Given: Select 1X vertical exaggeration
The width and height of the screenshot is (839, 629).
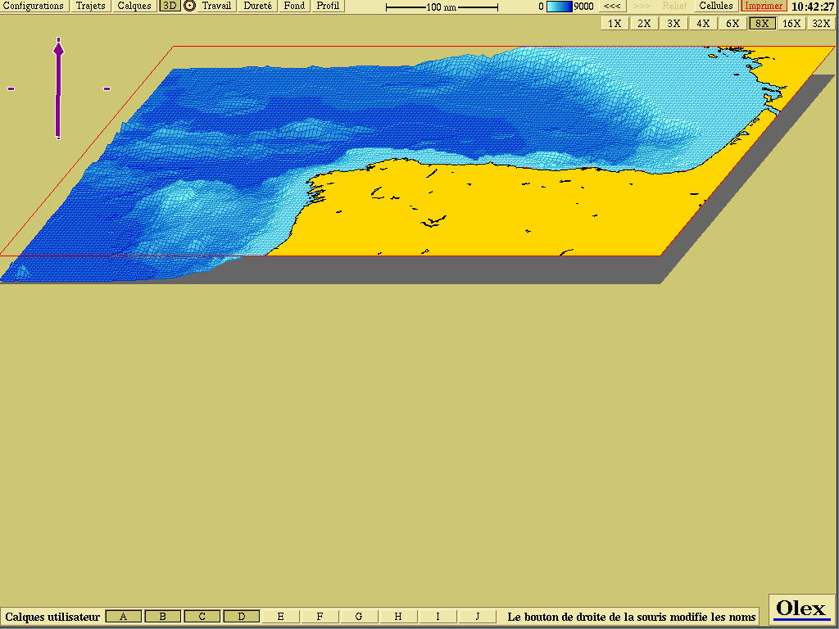Looking at the screenshot, I should (615, 23).
